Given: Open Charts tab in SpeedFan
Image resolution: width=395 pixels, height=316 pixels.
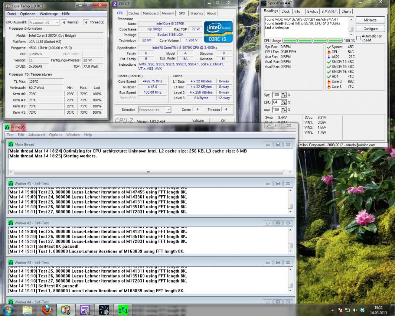Looking at the screenshot, I should pyautogui.click(x=346, y=12).
